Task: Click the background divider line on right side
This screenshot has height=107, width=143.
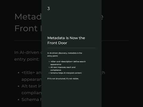Action: (x=115, y=40)
